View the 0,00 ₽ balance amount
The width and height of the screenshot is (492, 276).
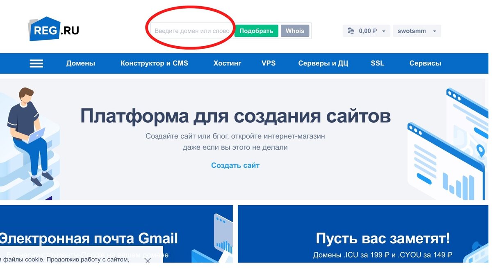(368, 30)
